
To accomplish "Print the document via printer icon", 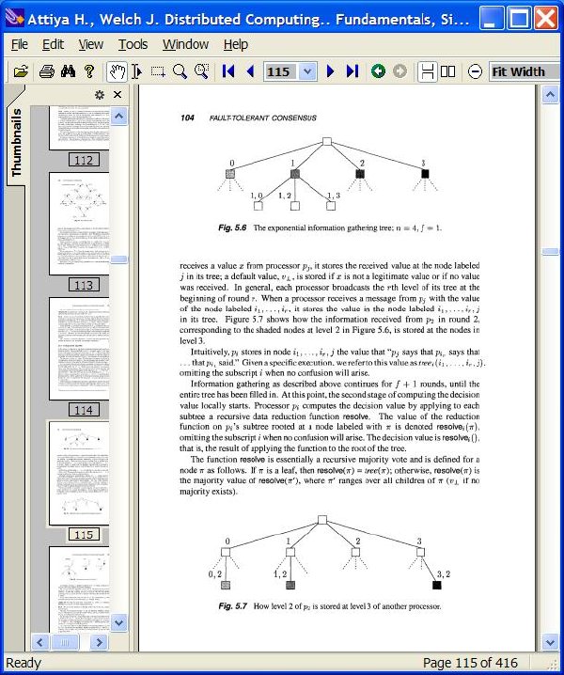I will 46,71.
